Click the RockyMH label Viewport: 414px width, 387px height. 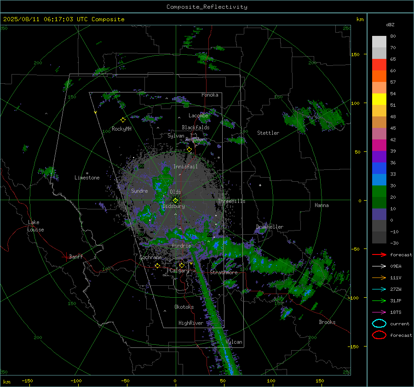[x=121, y=129]
